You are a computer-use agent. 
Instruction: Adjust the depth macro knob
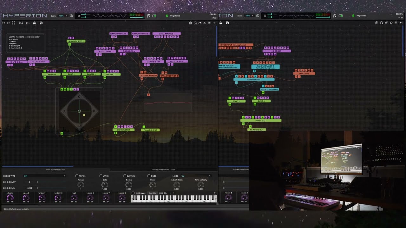coord(10,198)
